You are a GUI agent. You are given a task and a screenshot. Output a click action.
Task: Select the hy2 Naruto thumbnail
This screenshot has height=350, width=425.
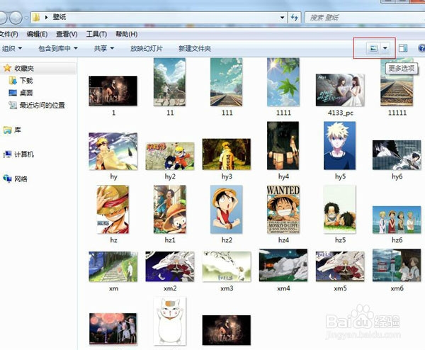click(x=170, y=156)
